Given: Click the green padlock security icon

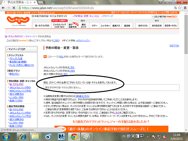Looking at the screenshot, I should [20, 8].
